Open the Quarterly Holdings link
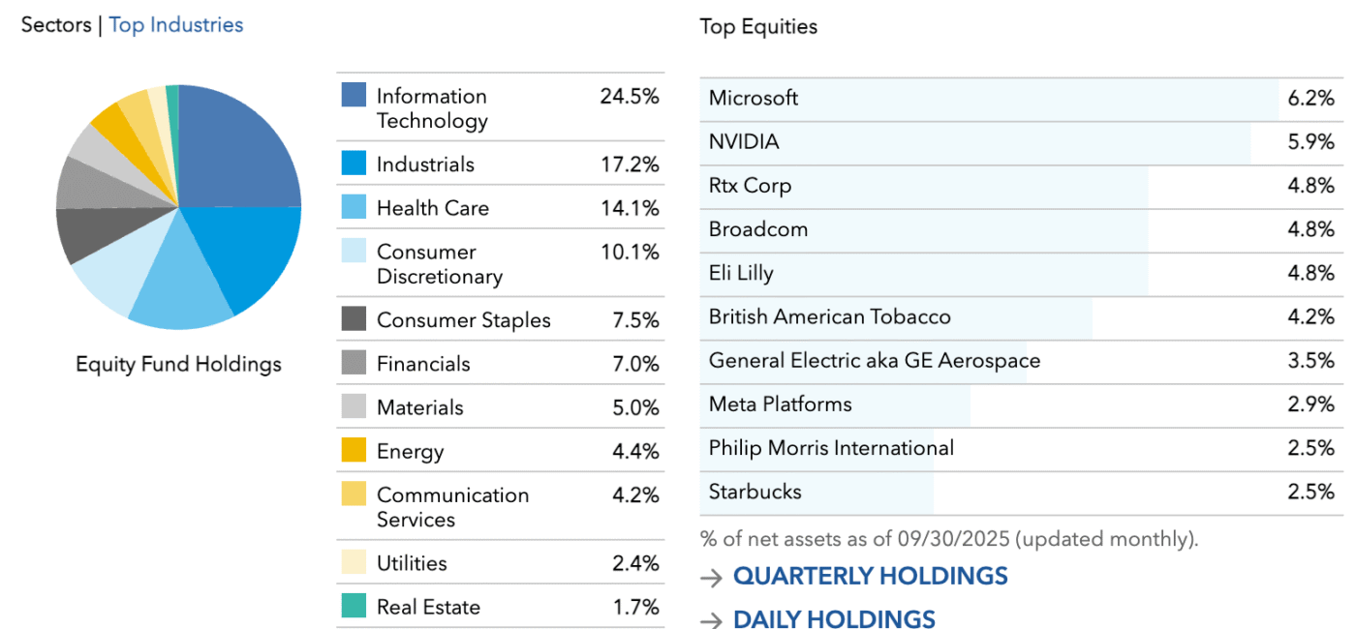The width and height of the screenshot is (1356, 629). point(870,576)
